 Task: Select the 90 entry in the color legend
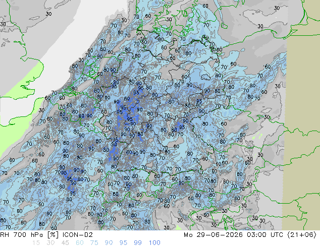tap(109, 243)
